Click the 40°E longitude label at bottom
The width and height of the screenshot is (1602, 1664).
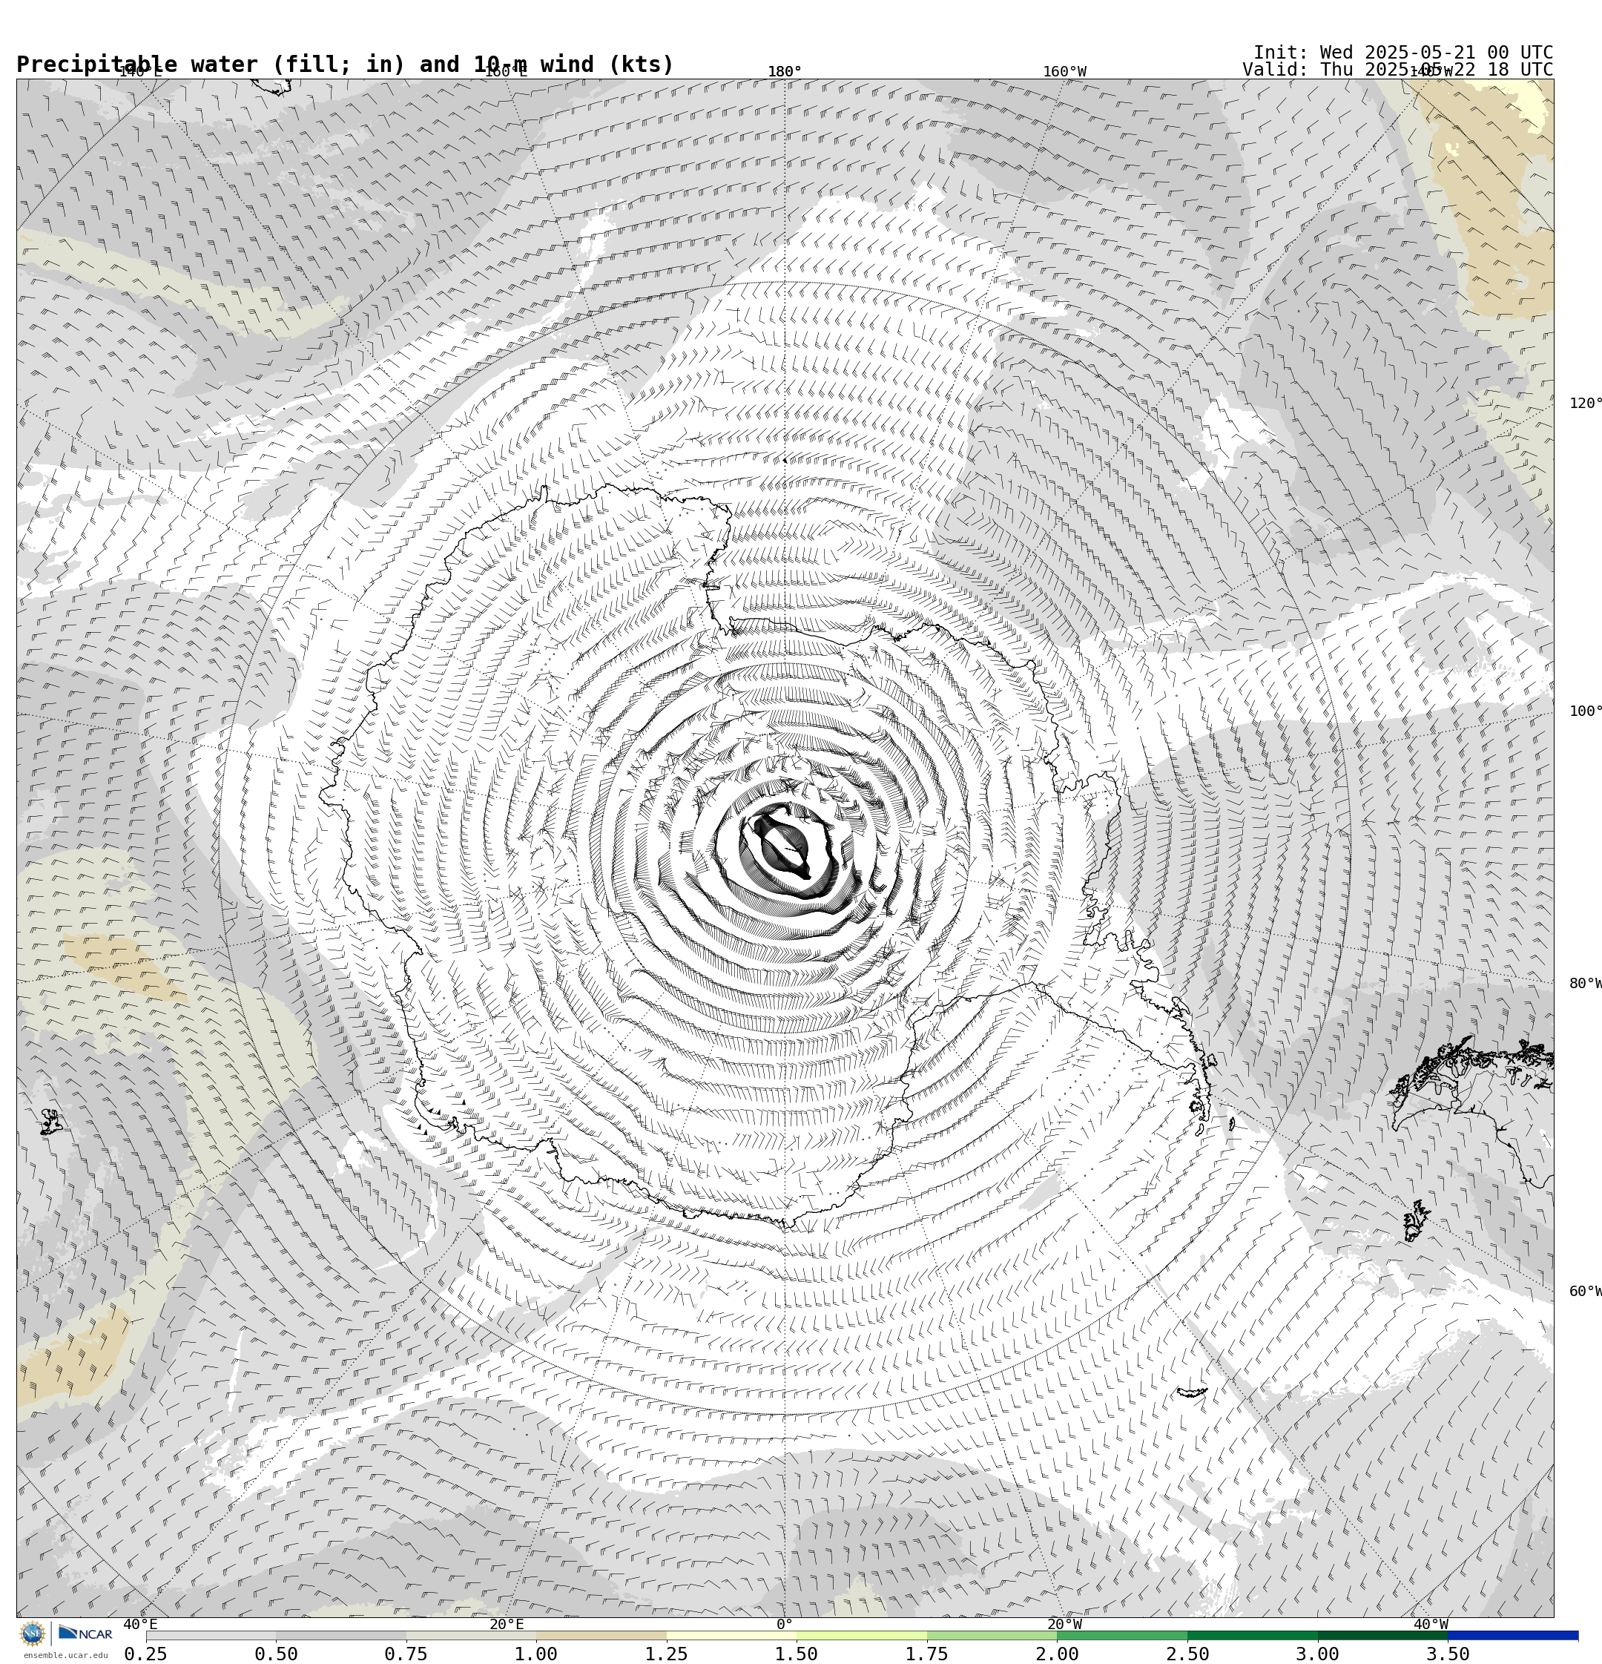click(140, 1624)
